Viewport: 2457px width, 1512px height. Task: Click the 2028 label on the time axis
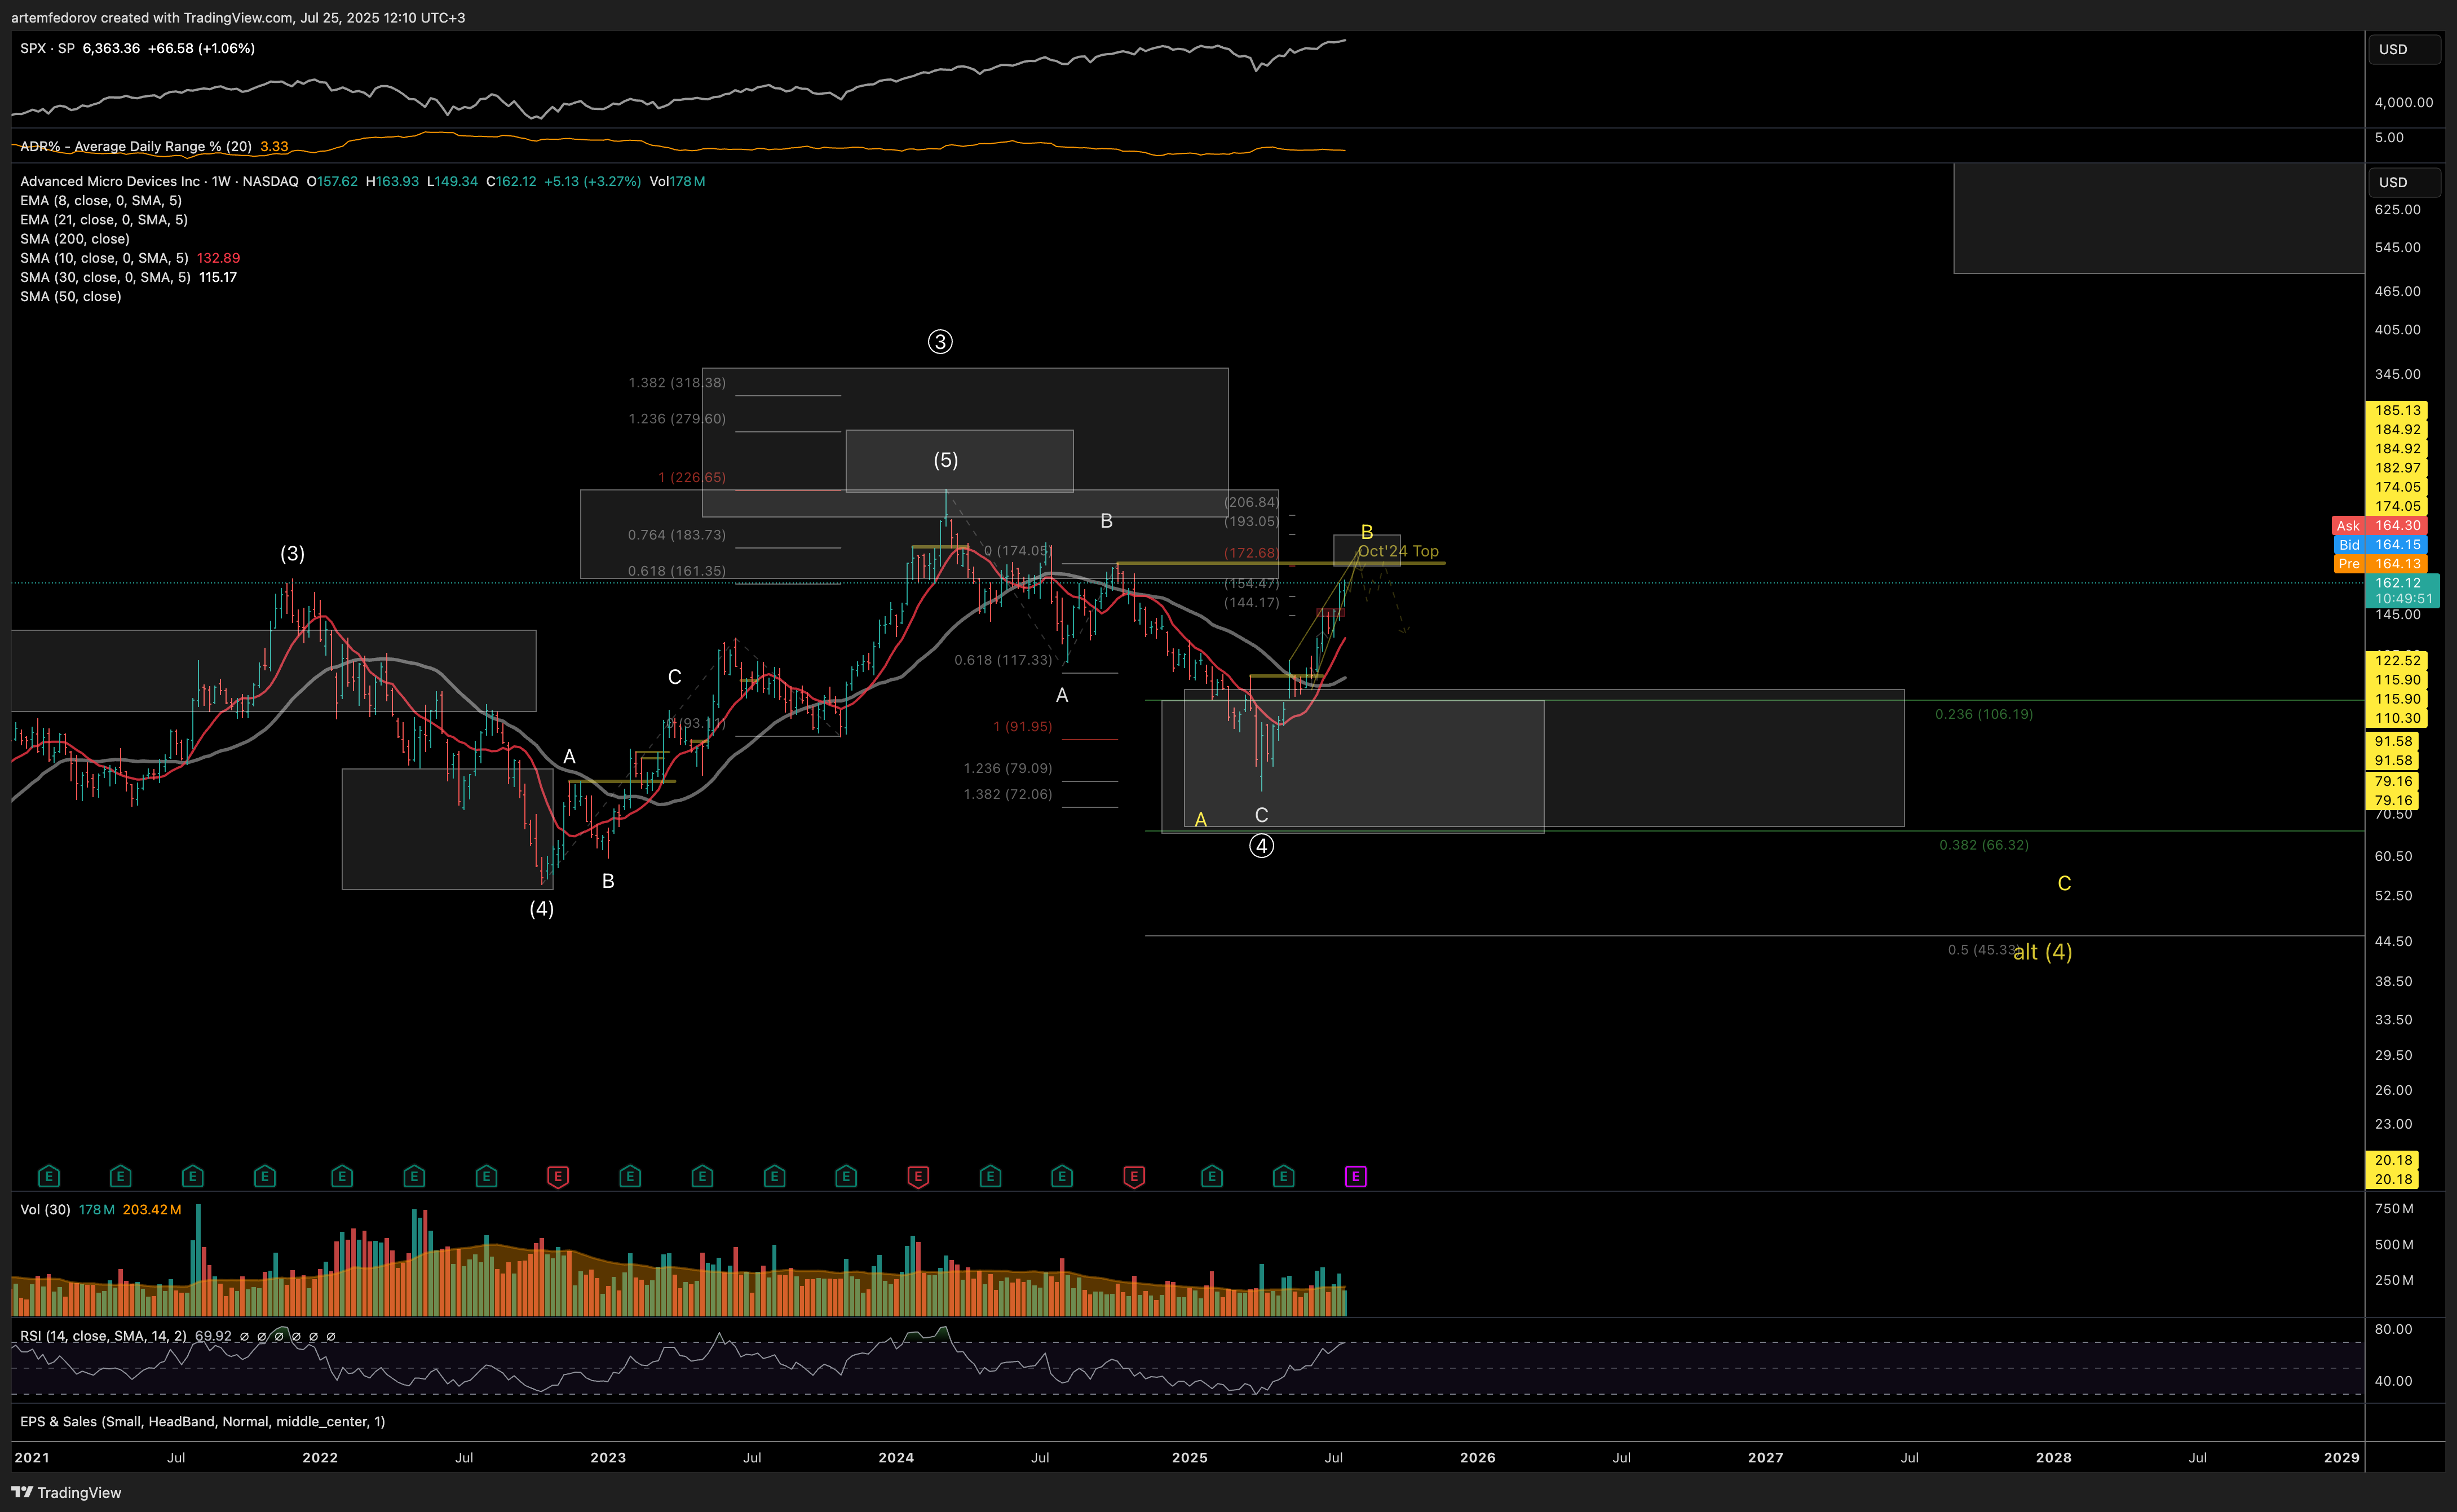pos(2053,1457)
